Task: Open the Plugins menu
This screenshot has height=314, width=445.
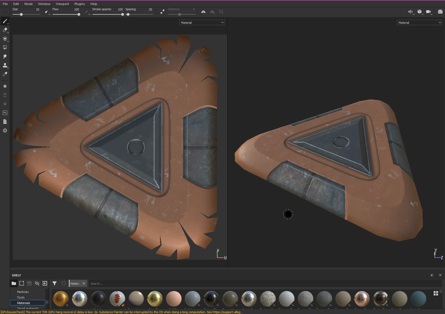Action: point(79,4)
